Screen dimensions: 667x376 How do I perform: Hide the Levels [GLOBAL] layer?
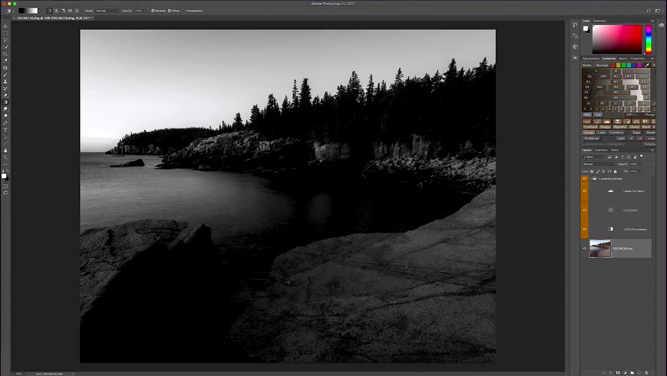click(584, 191)
